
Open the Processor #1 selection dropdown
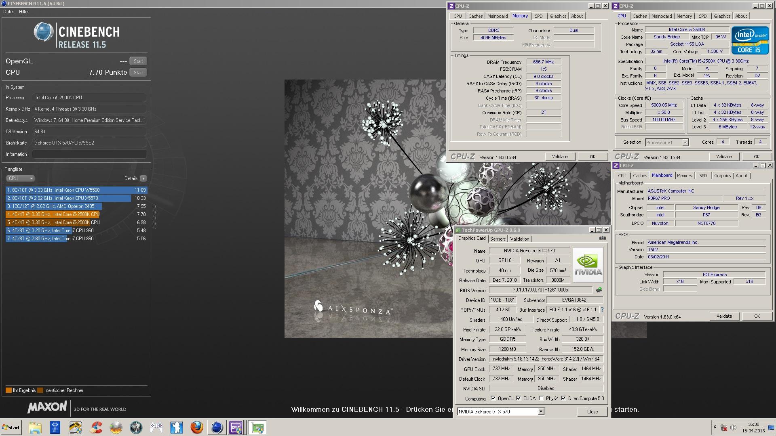666,143
